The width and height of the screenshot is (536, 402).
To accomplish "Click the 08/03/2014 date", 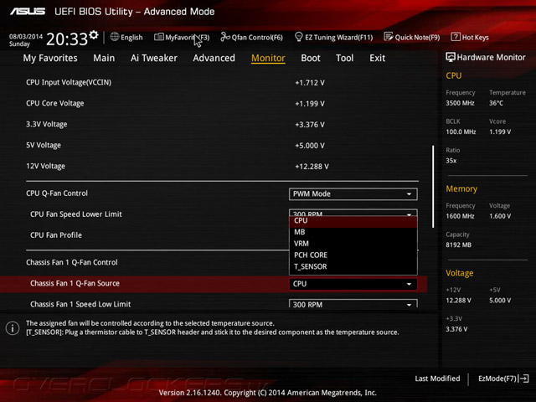I will (26, 36).
